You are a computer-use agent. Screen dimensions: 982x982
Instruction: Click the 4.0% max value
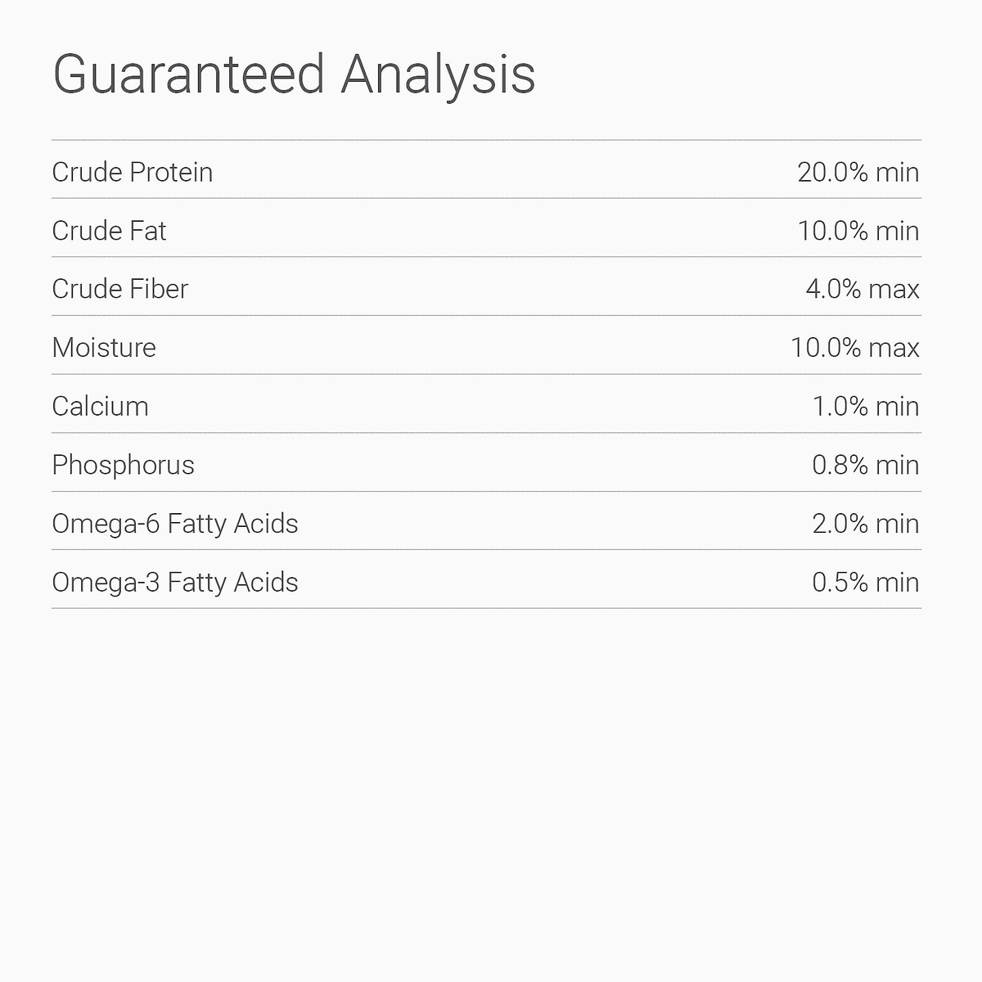point(862,289)
